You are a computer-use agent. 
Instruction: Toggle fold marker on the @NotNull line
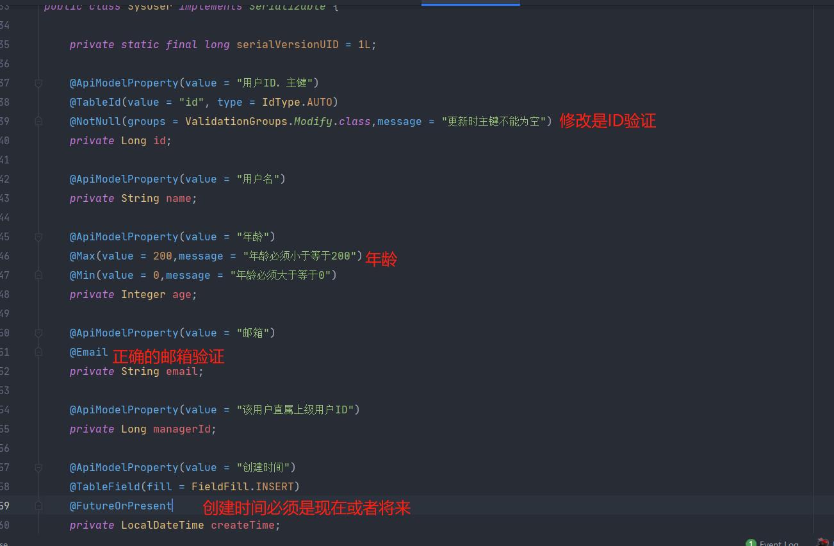(x=38, y=121)
